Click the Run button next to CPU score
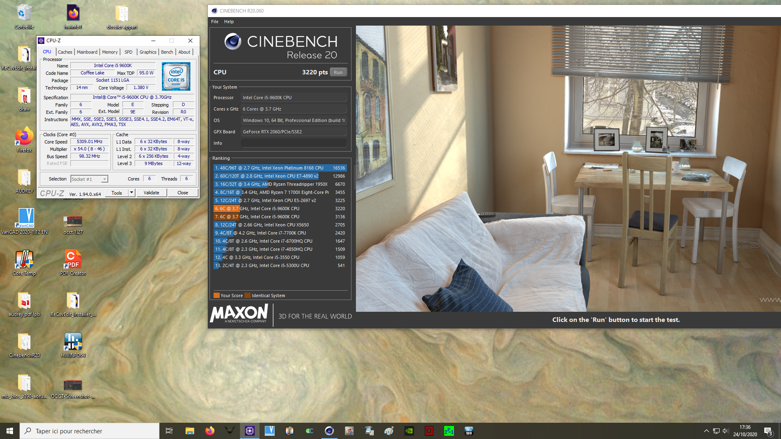This screenshot has height=439, width=781. pyautogui.click(x=338, y=72)
